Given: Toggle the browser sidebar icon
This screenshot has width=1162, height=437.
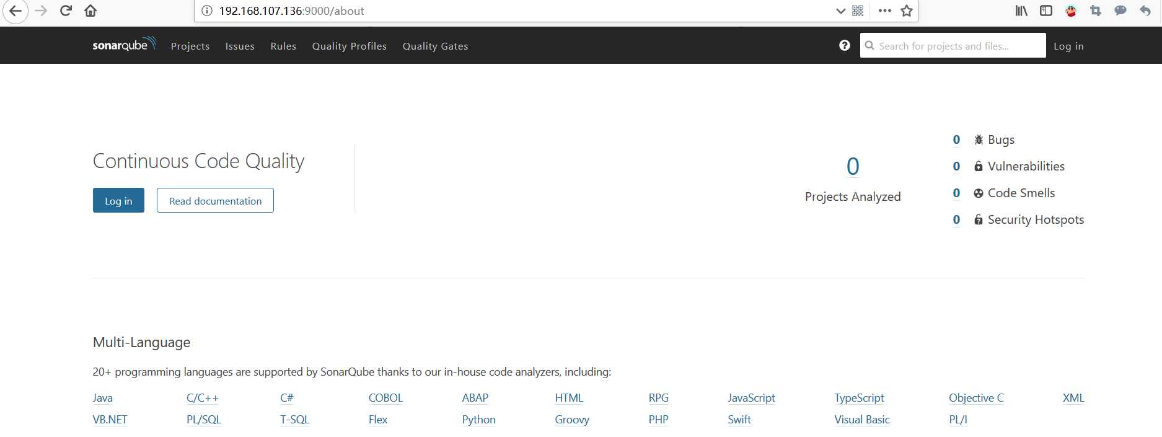Looking at the screenshot, I should (1046, 11).
